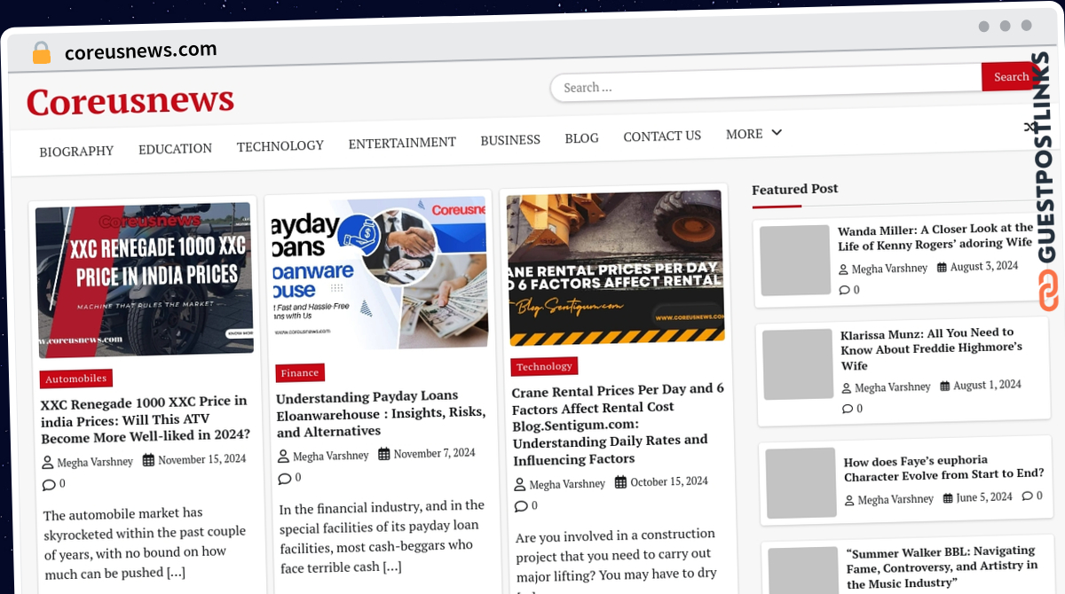Screen dimensions: 1065x594
Task: Click Megha Varshney on the XXC Renegade post
Action: pyautogui.click(x=95, y=462)
